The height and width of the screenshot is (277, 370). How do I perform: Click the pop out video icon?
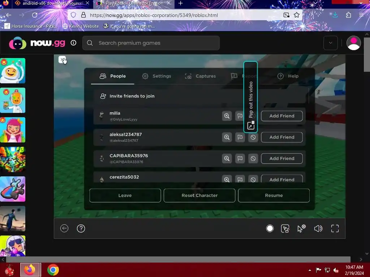click(251, 125)
